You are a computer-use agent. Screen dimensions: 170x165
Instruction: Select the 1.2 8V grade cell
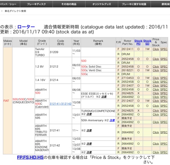[x=42, y=66]
